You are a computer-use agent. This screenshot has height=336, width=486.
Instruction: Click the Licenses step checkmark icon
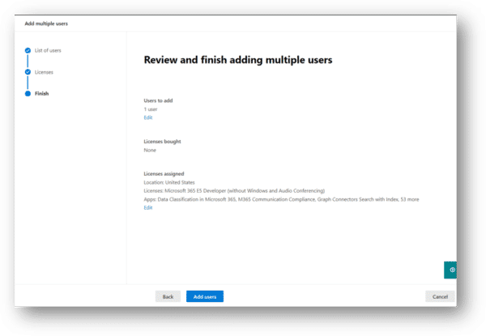click(28, 72)
